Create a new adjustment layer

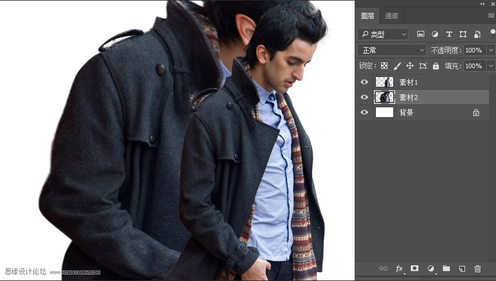click(x=431, y=269)
